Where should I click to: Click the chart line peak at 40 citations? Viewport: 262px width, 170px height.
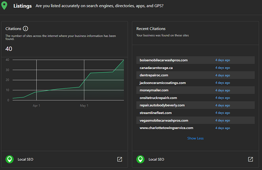coord(124,60)
